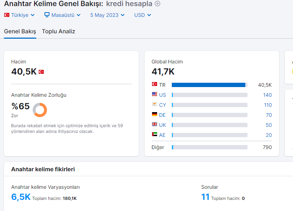This screenshot has height=211, width=293.
Task: Click the desktop monitor icon beside Masaüstü
Action: 47,15
